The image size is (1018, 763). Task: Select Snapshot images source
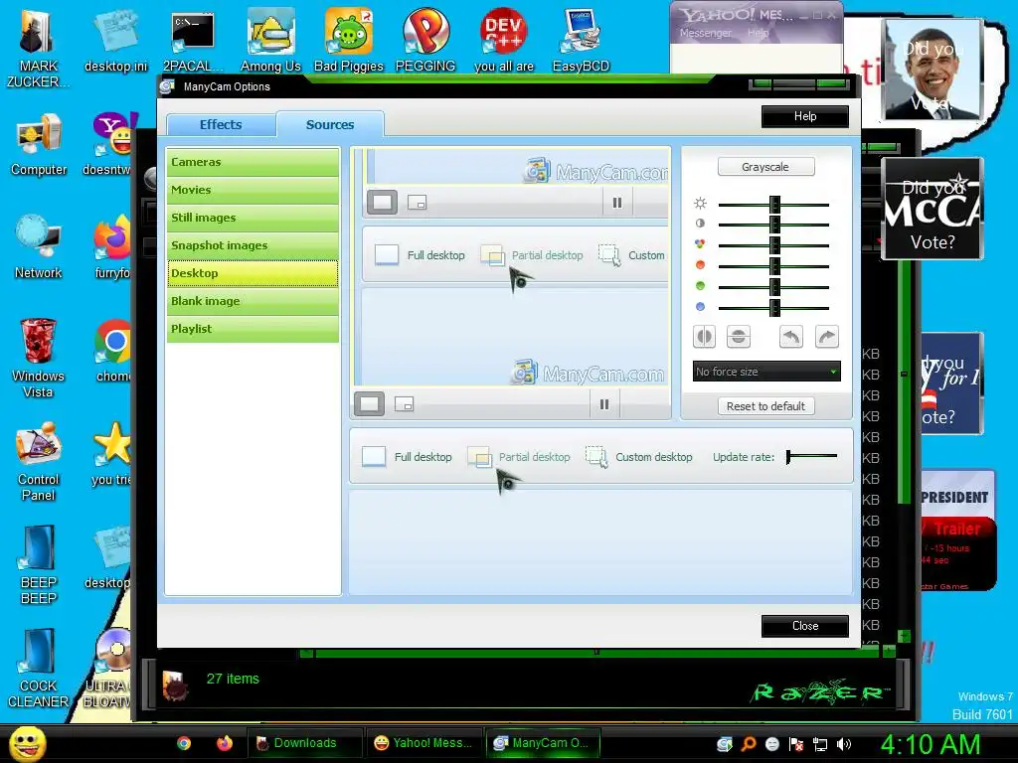point(253,246)
